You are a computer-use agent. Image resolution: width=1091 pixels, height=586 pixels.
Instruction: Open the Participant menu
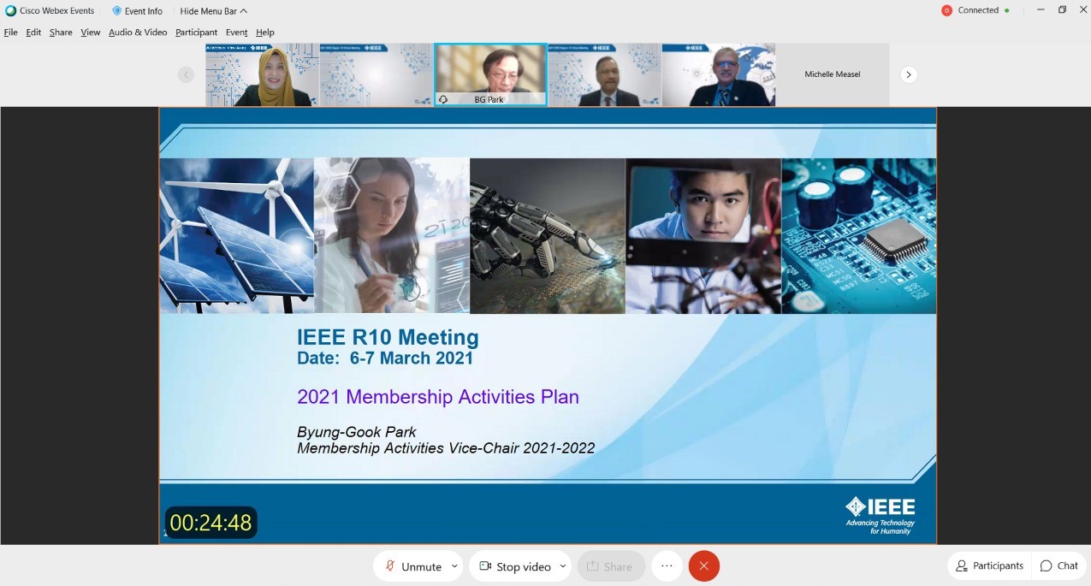click(x=197, y=33)
